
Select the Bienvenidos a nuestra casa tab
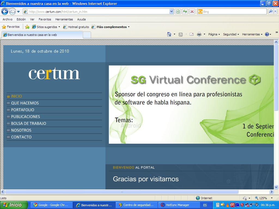pos(42,35)
